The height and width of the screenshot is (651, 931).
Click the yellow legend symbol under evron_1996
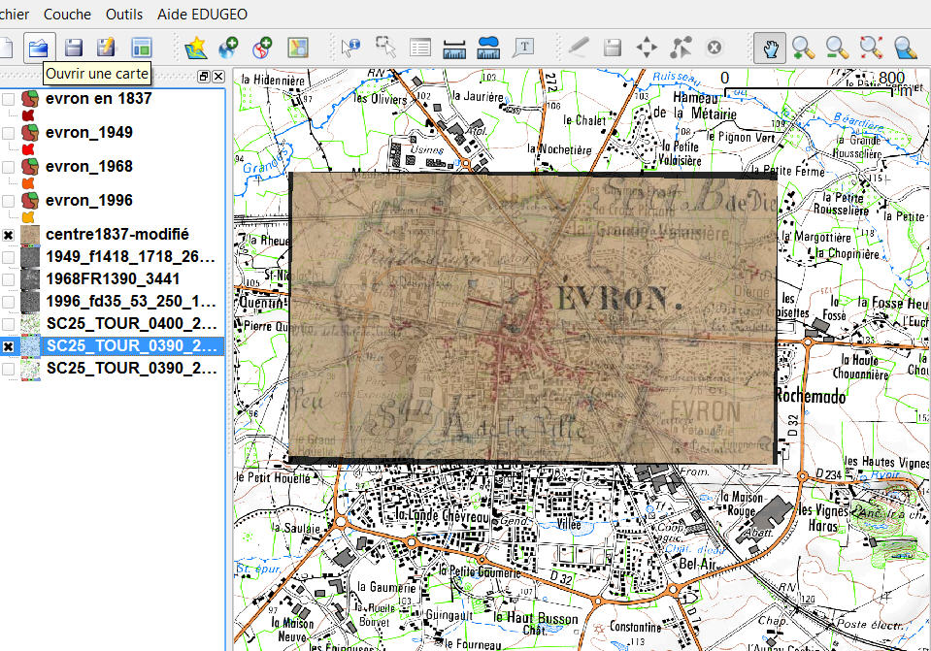pos(28,217)
